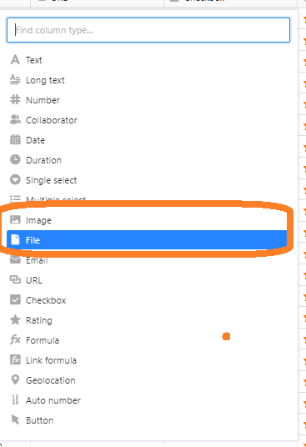The image size is (306, 447).
Task: Click the Link formula icon
Action: coord(15,359)
